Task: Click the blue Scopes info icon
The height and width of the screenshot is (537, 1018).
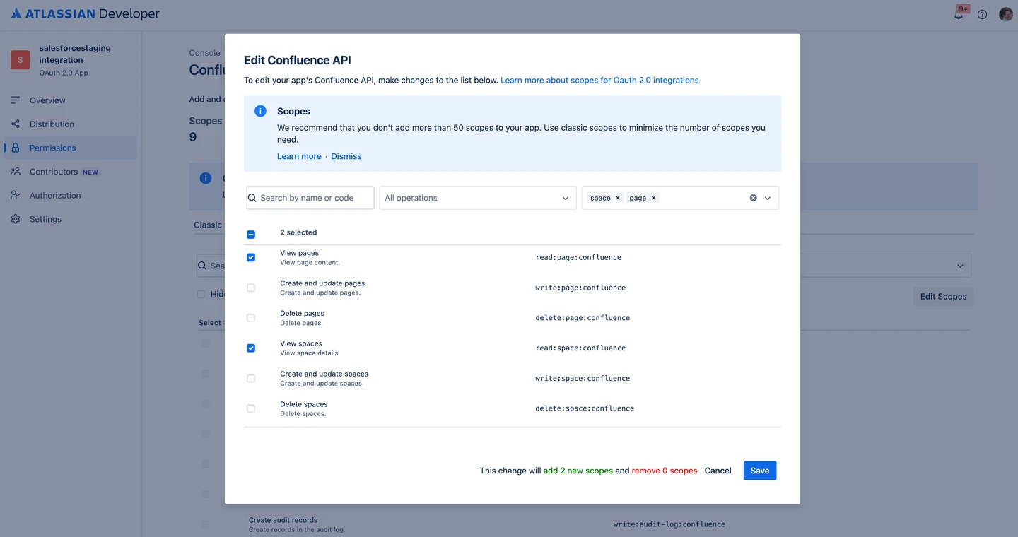Action: pos(260,111)
